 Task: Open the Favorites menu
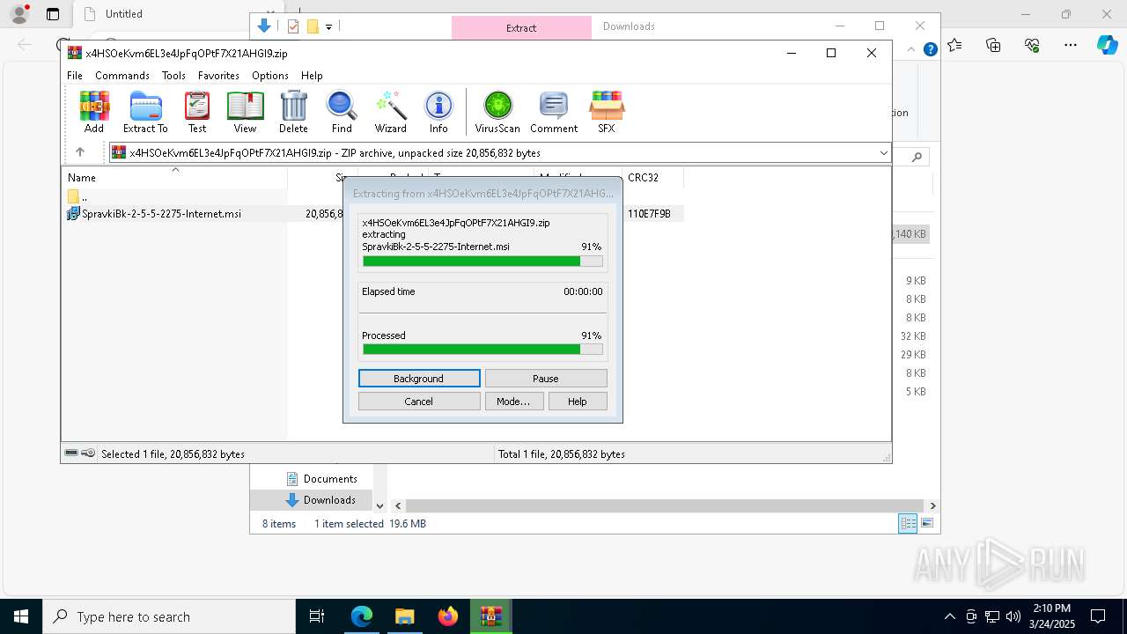click(x=218, y=76)
